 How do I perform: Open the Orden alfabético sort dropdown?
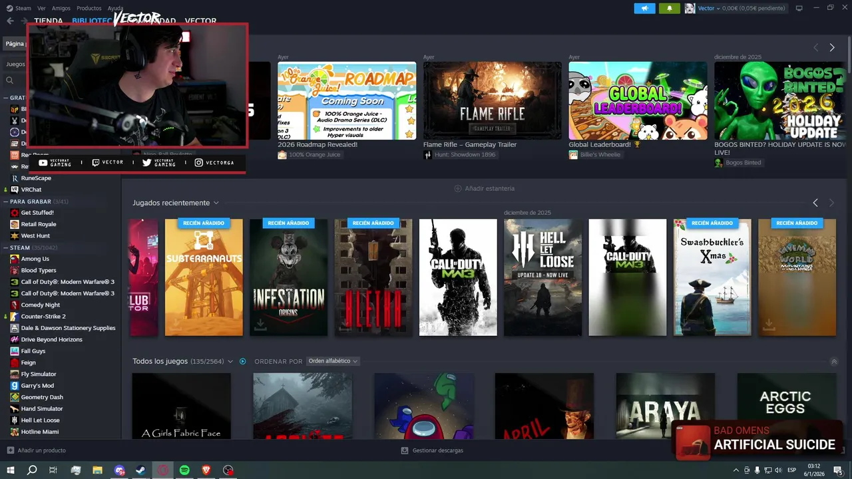pyautogui.click(x=333, y=361)
